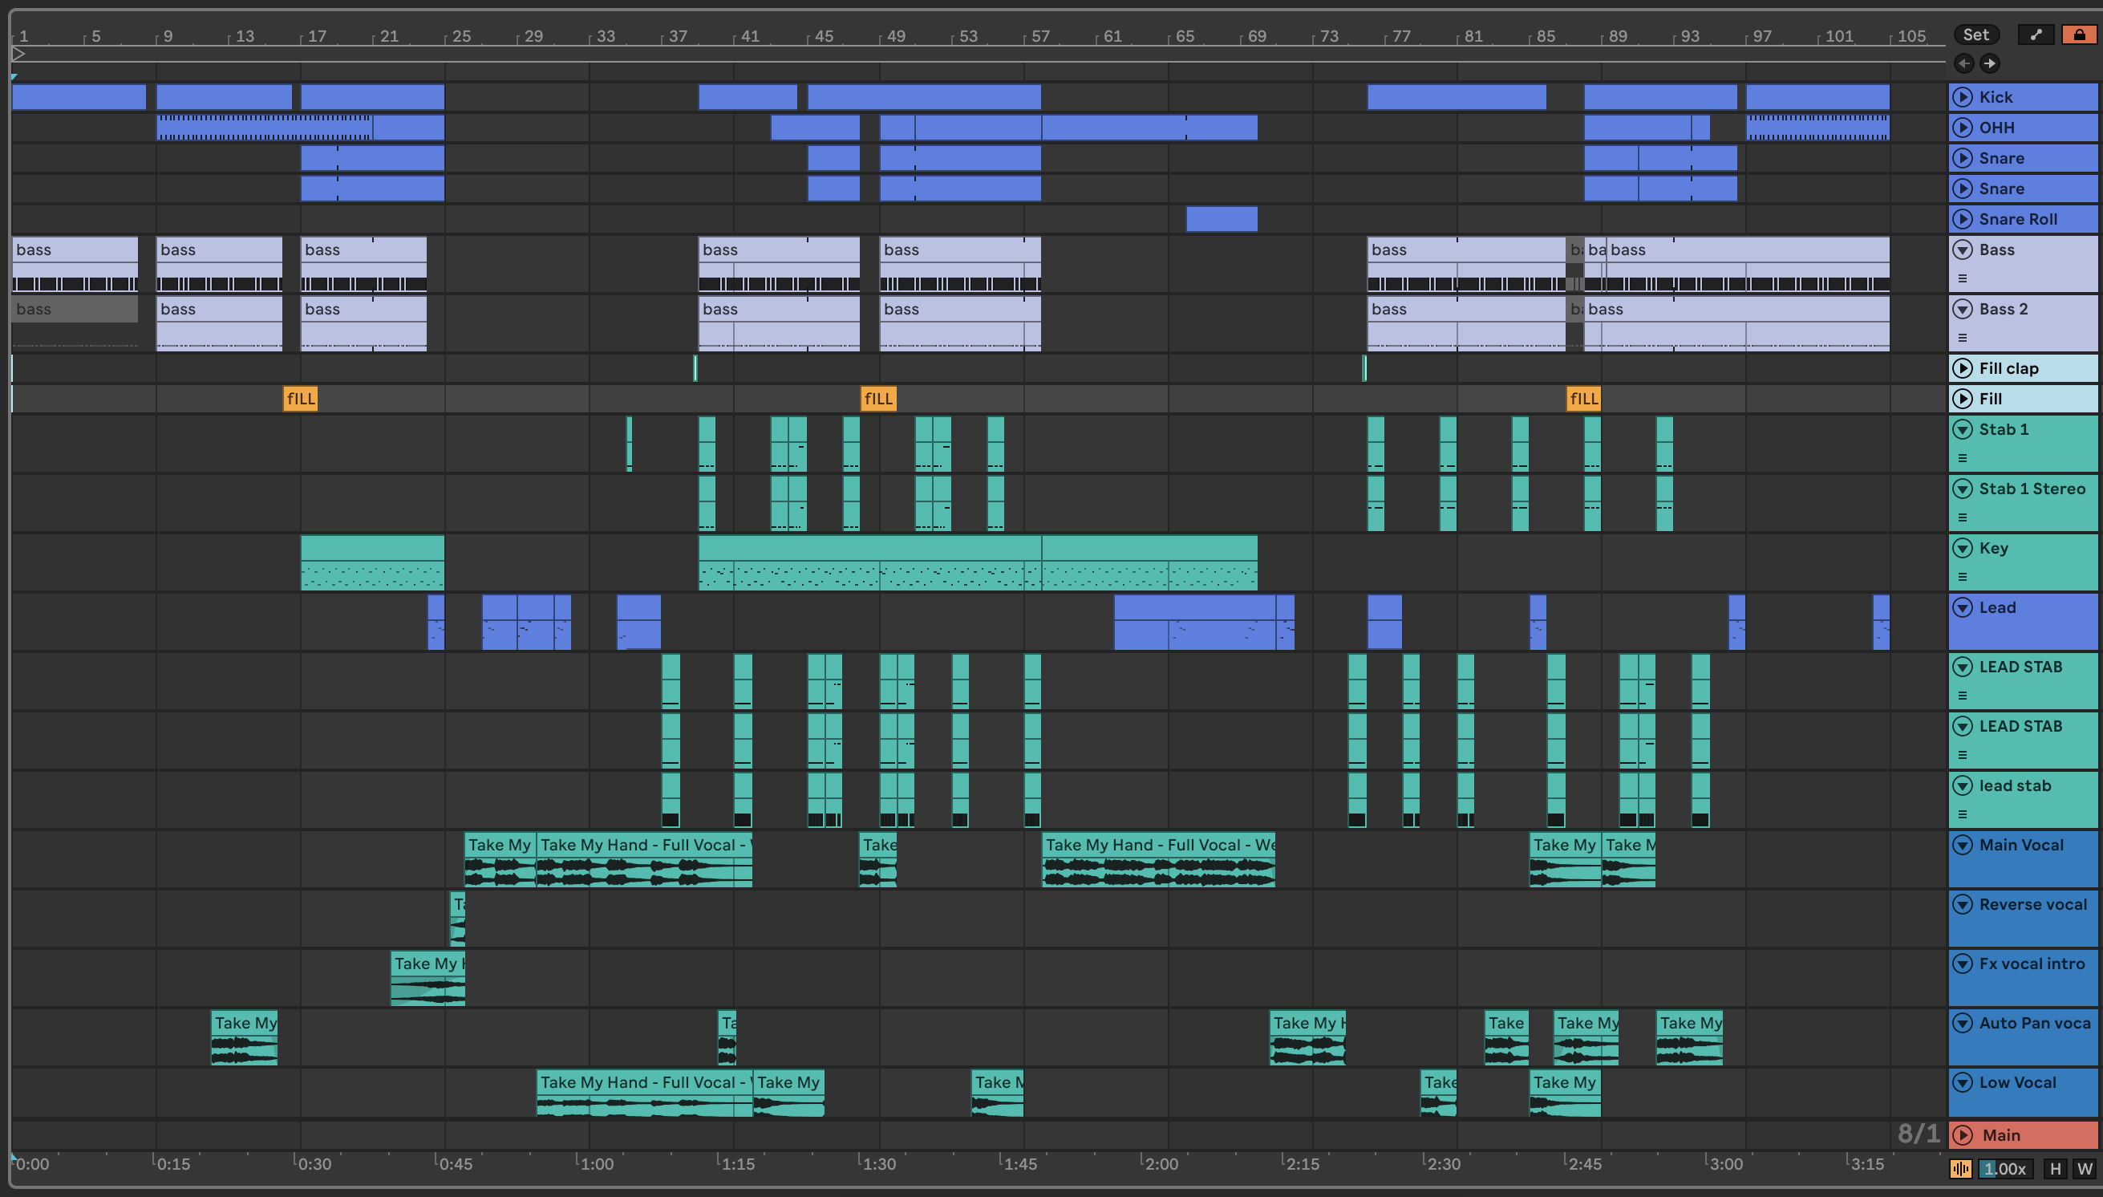The width and height of the screenshot is (2103, 1197).
Task: Click the 1.00x zoom value field
Action: 2004,1168
